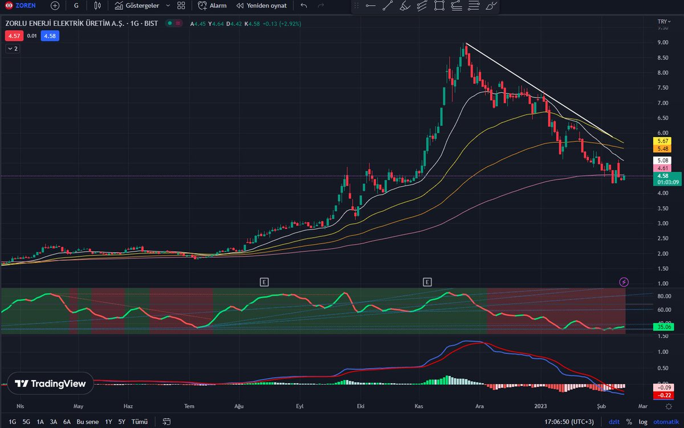Set the time range to Tümü
This screenshot has width=684, height=428.
click(140, 422)
